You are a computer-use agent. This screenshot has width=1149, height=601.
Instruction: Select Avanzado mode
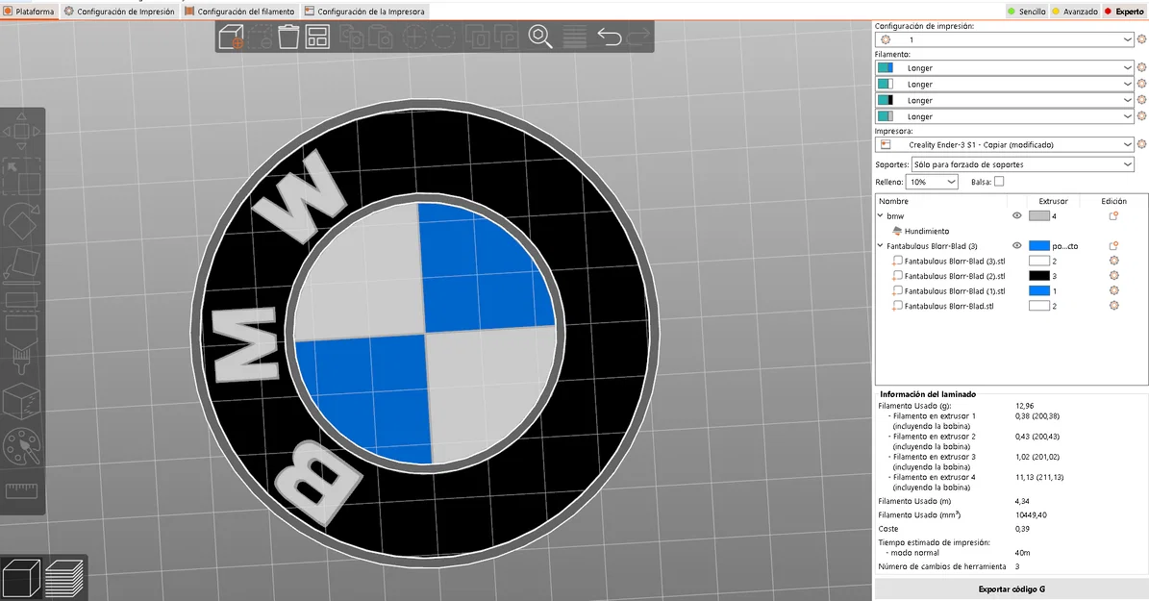tap(1075, 11)
